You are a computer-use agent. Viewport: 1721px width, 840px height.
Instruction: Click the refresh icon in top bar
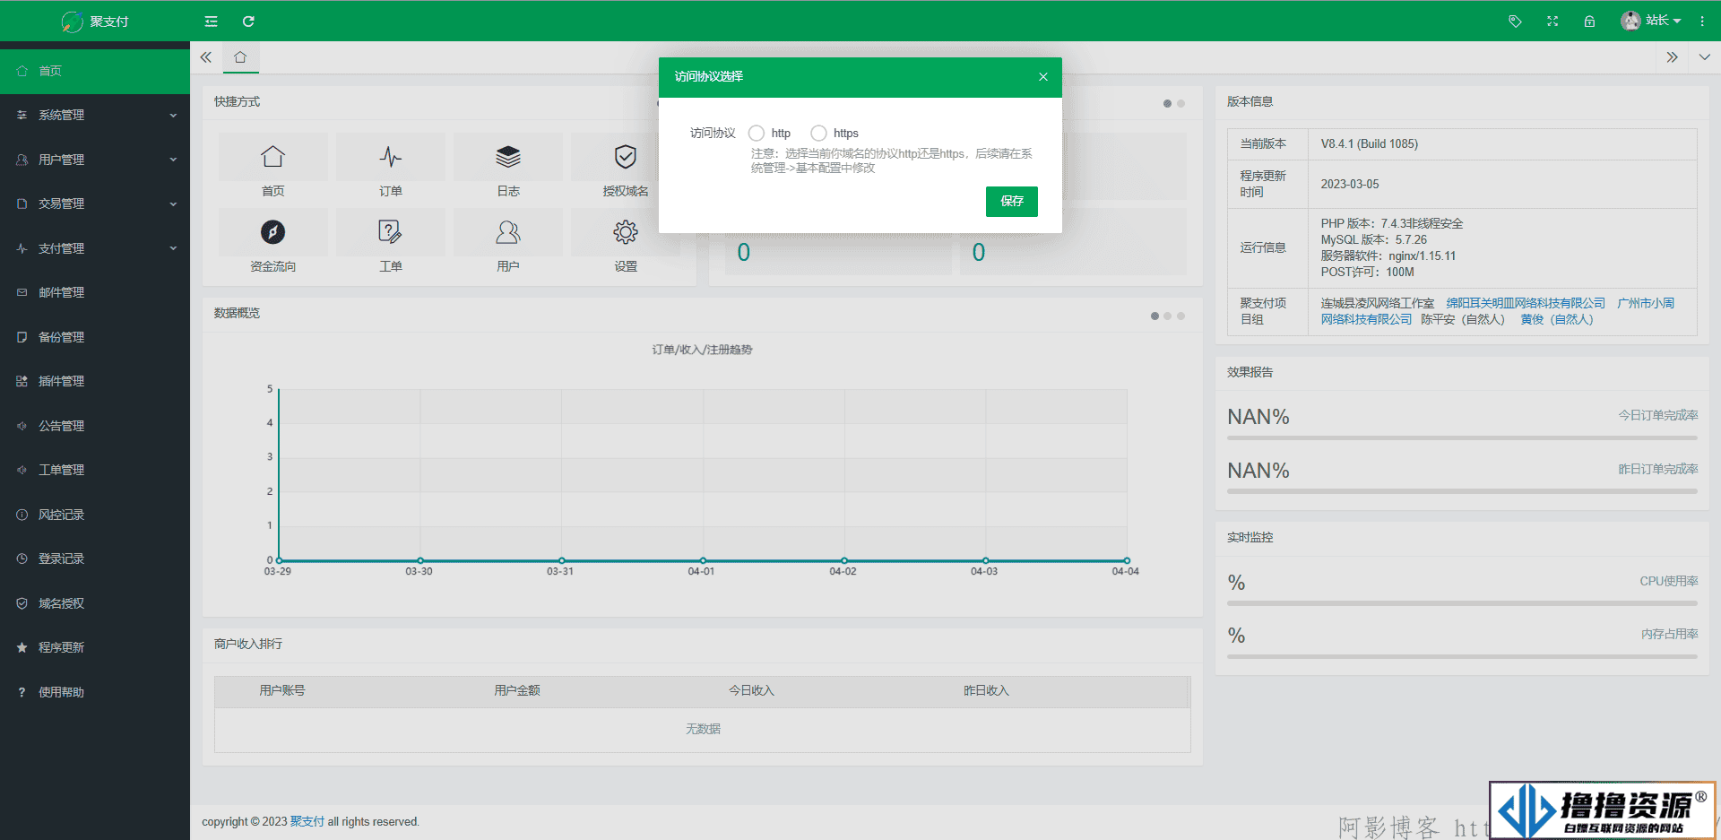point(248,22)
